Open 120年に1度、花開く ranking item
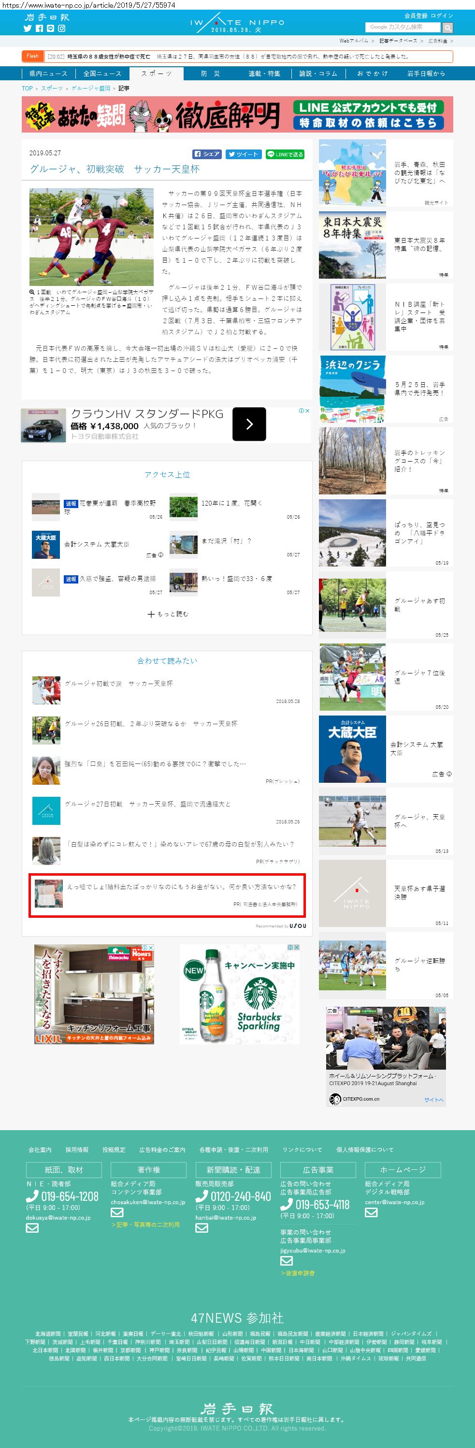This screenshot has height=1448, width=475. click(x=235, y=508)
